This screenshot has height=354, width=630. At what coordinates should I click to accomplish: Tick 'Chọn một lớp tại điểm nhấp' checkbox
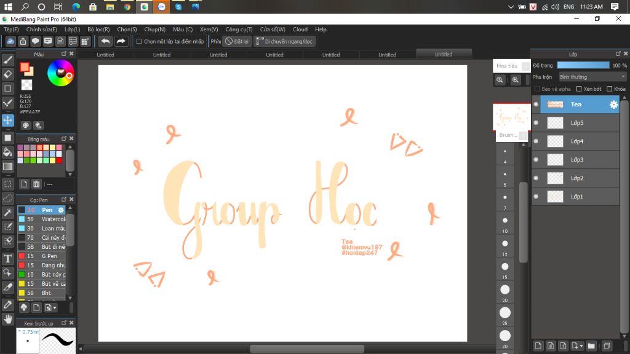(x=139, y=41)
